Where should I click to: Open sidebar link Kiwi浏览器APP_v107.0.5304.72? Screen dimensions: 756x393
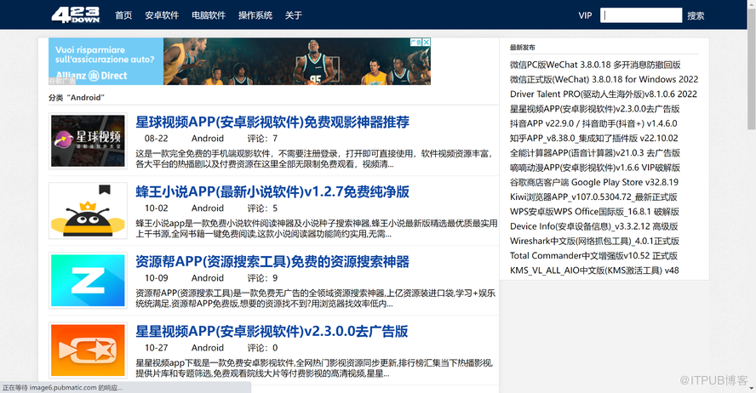click(x=593, y=197)
